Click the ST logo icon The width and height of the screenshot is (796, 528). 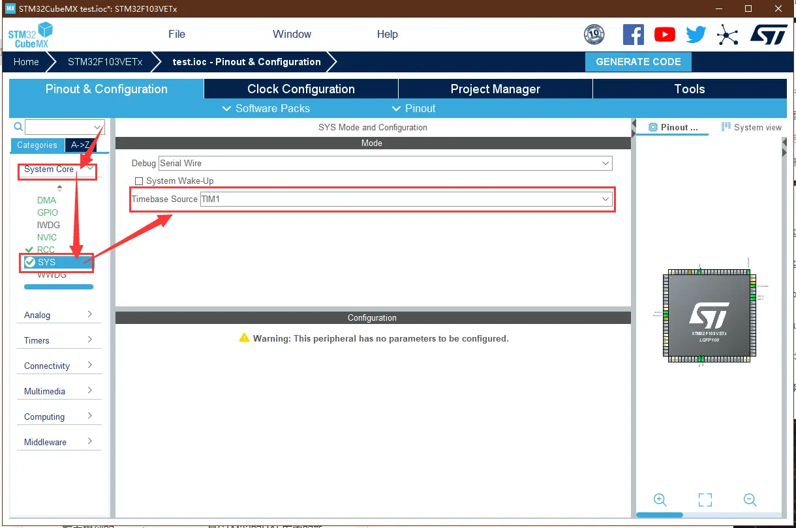click(x=769, y=35)
